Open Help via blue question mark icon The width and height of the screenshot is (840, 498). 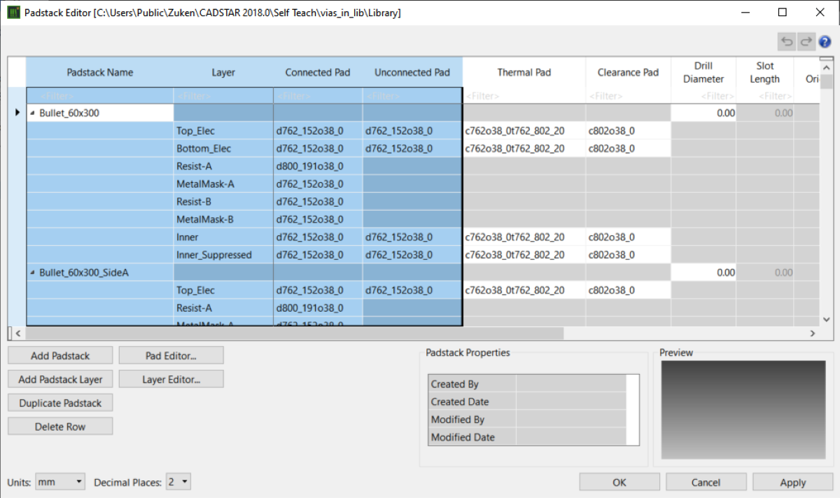(x=825, y=41)
